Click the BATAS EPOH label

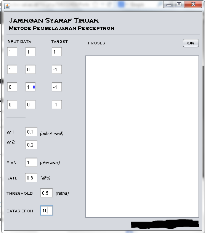click(x=20, y=211)
